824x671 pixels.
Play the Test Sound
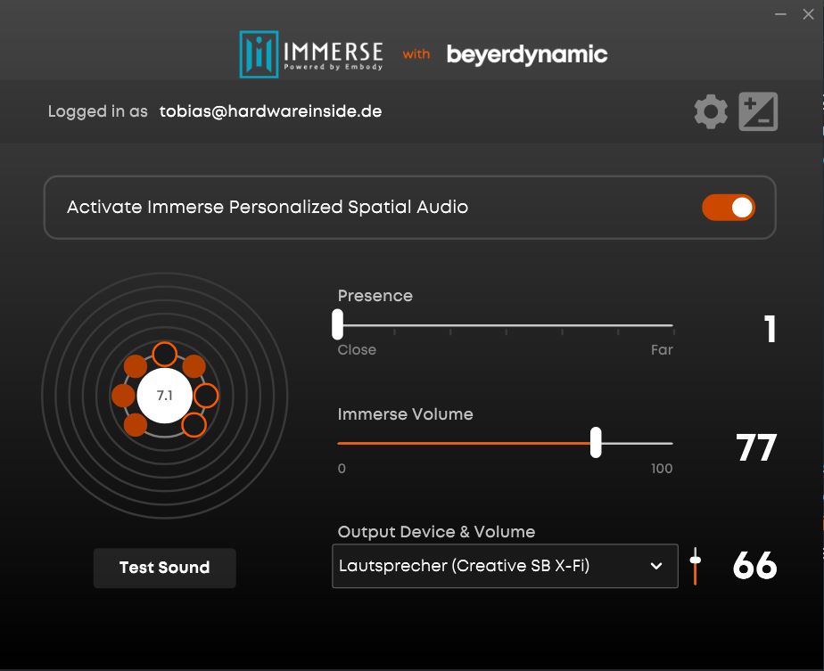pos(164,568)
